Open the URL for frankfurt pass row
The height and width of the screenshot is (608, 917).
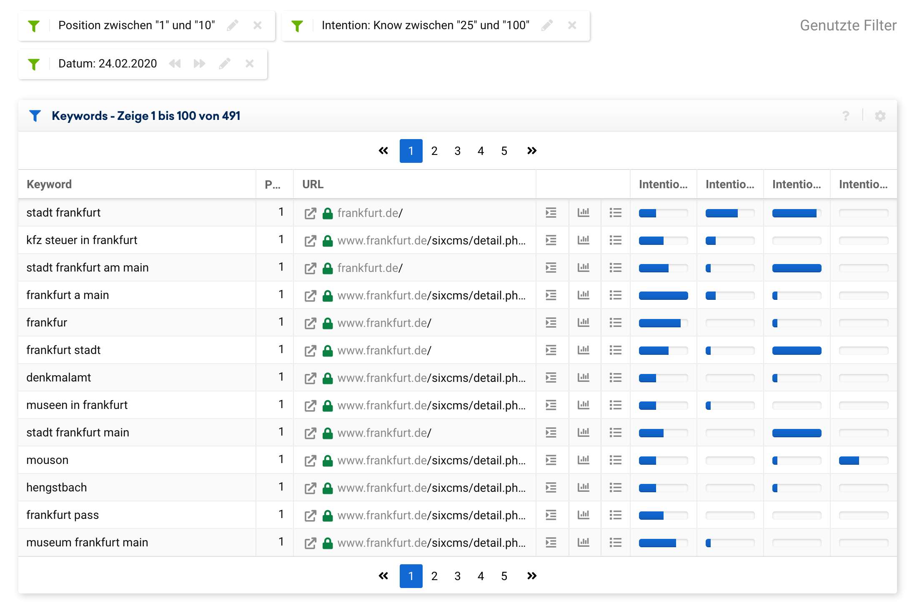click(431, 516)
